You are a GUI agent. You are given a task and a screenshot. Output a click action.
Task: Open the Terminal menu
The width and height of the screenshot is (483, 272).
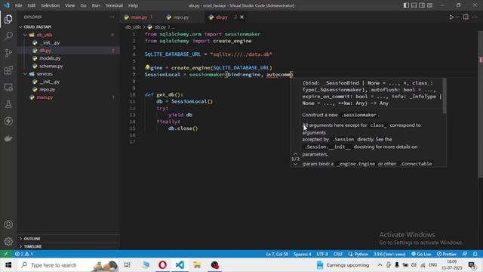(x=114, y=5)
